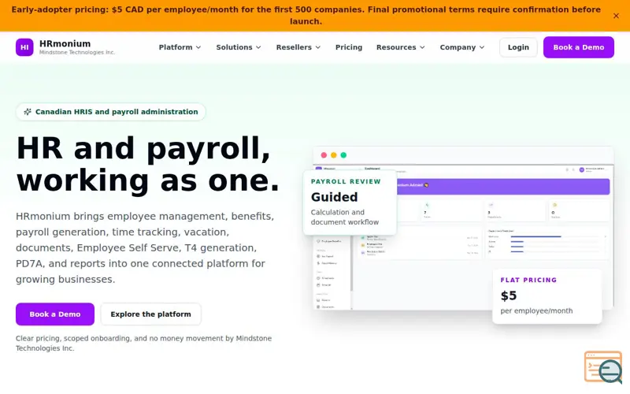Image resolution: width=630 pixels, height=394 pixels.
Task: Open the inspector magnifier widget icon
Action: tap(603, 366)
